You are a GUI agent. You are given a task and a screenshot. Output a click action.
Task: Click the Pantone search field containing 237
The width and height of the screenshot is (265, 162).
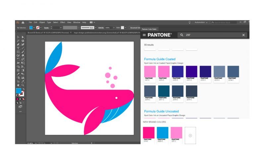click(x=212, y=35)
